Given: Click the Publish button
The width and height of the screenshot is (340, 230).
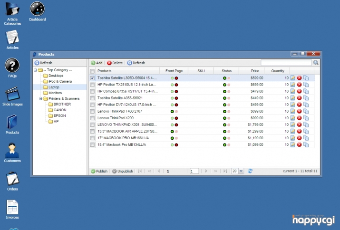Looking at the screenshot, I should tap(99, 171).
